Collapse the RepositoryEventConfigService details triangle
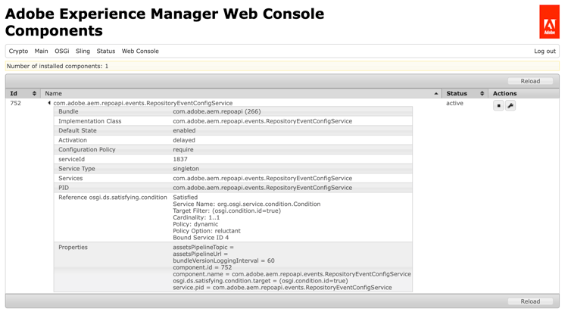568x315 pixels. [49, 103]
